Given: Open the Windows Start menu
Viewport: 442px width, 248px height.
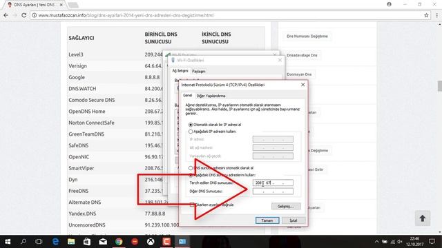Looking at the screenshot, I should click(8, 242).
